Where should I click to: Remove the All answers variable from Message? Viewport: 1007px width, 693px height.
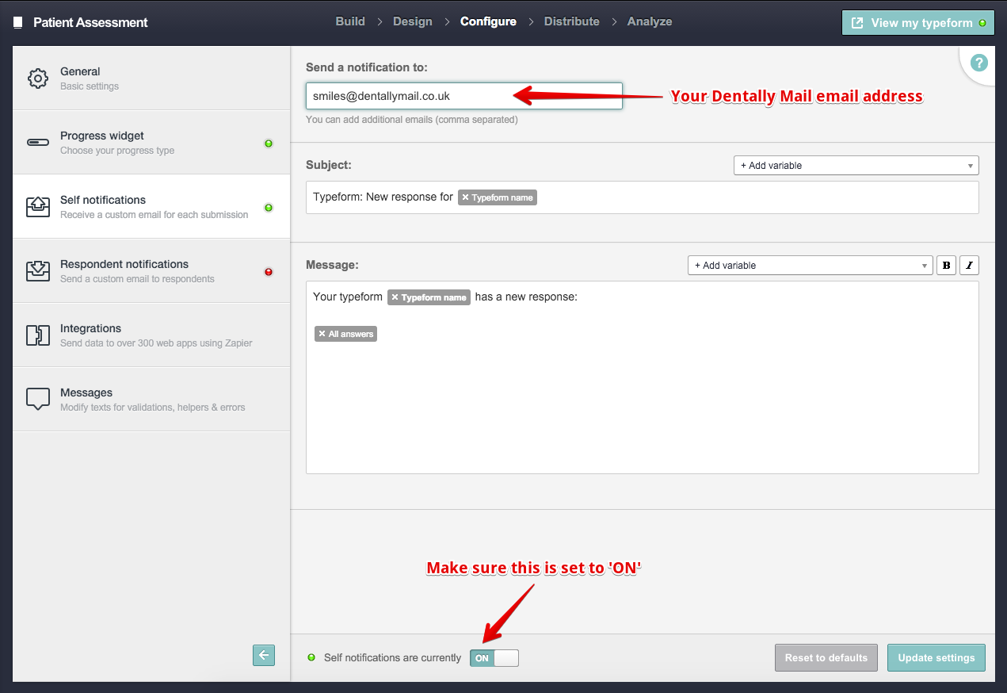(x=321, y=333)
